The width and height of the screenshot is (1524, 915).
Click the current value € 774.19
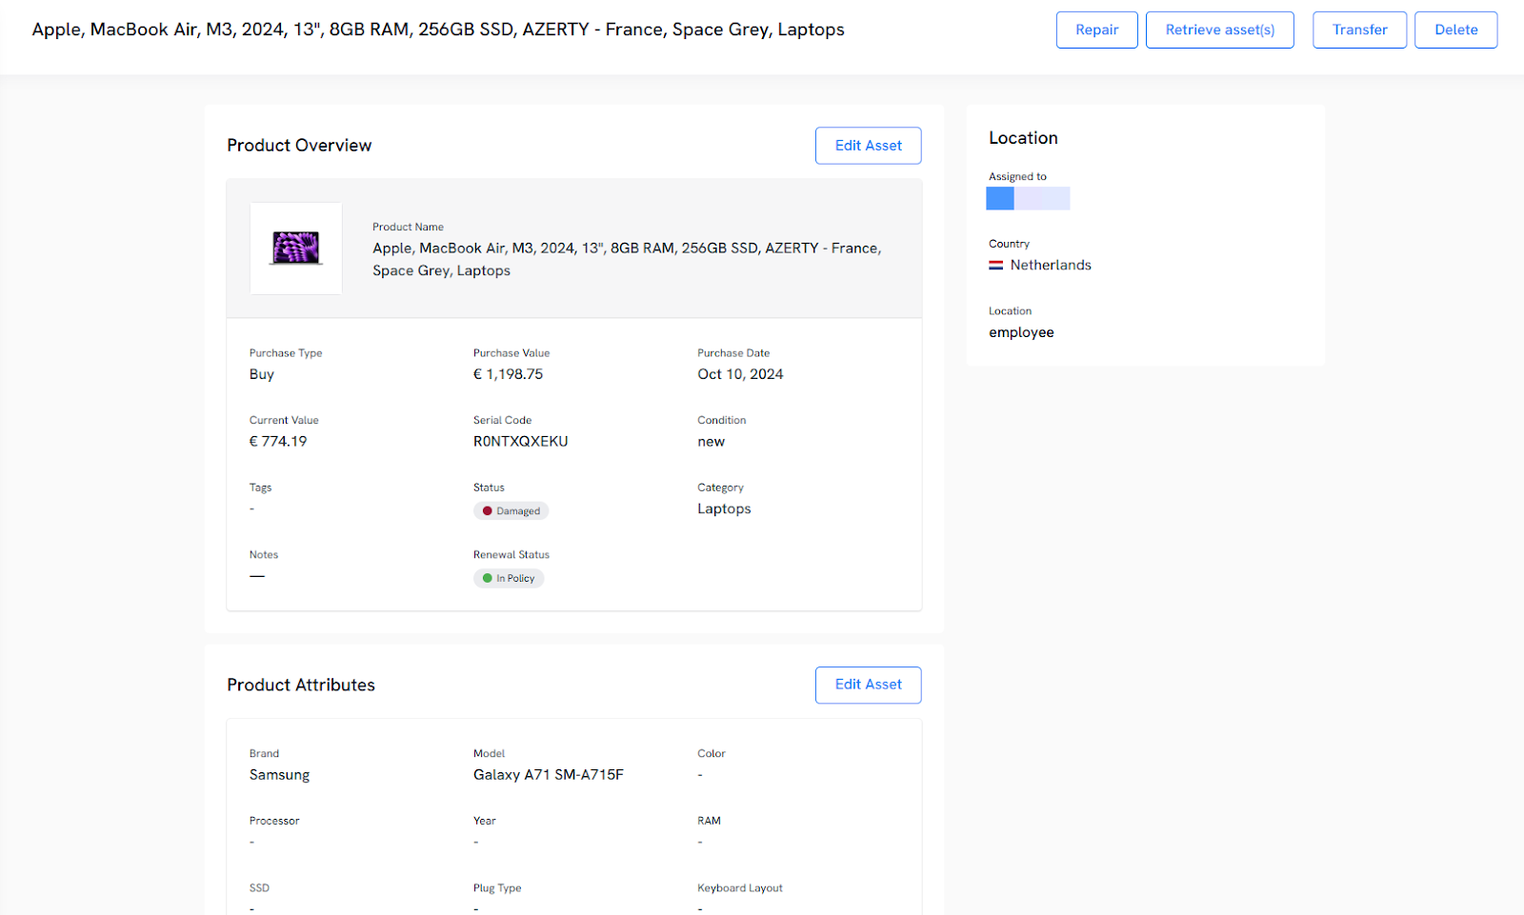(x=278, y=442)
